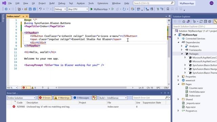Open the Extensions menu
This screenshot has width=217, height=122.
[103, 3]
